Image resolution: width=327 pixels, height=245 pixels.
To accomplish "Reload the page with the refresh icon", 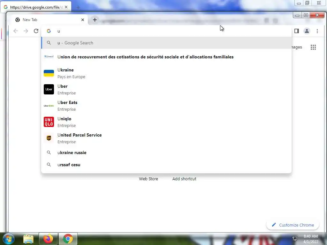I will (36, 31).
